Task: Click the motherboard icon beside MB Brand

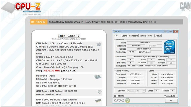Action: point(98,77)
